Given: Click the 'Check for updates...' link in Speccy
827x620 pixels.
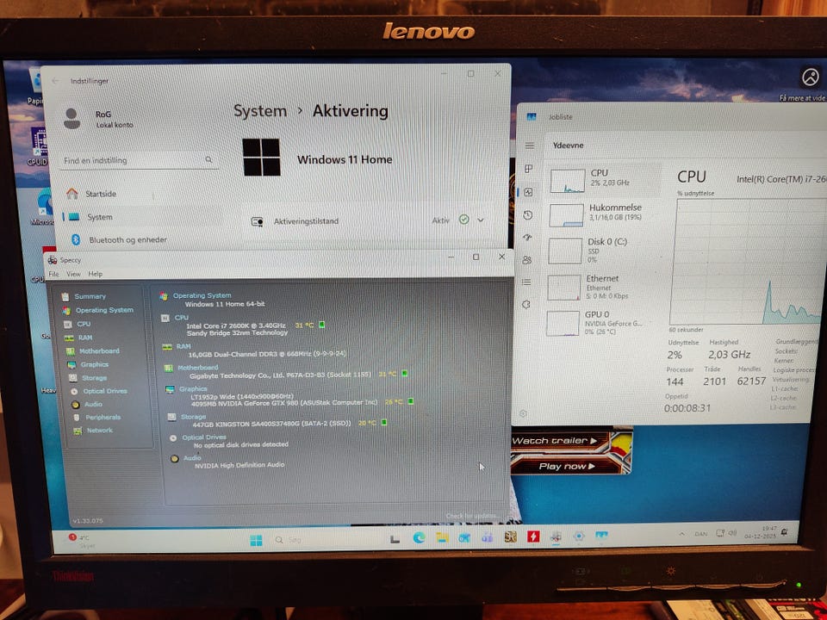Looking at the screenshot, I should pyautogui.click(x=472, y=516).
